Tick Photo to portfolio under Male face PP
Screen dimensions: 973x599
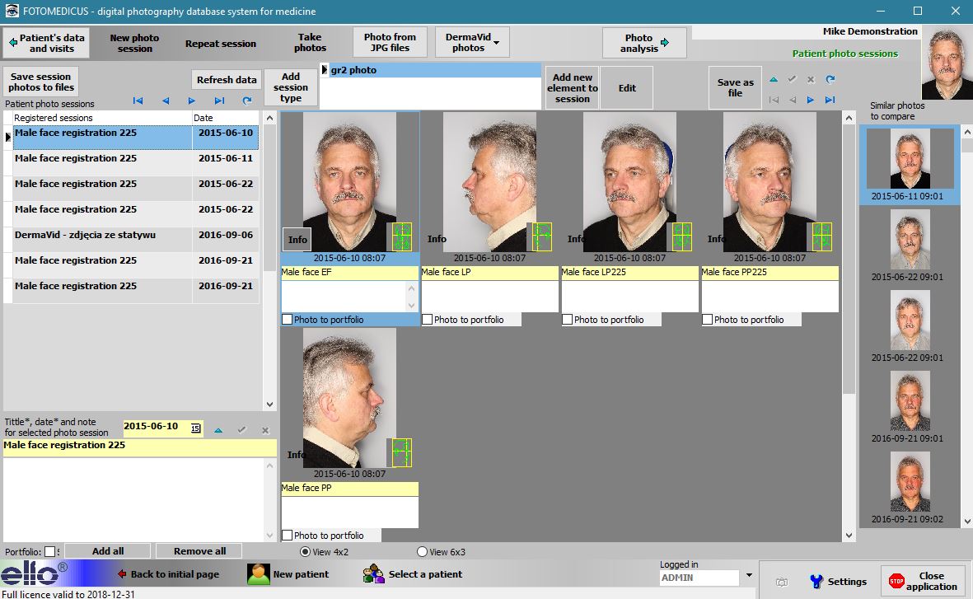coord(288,535)
